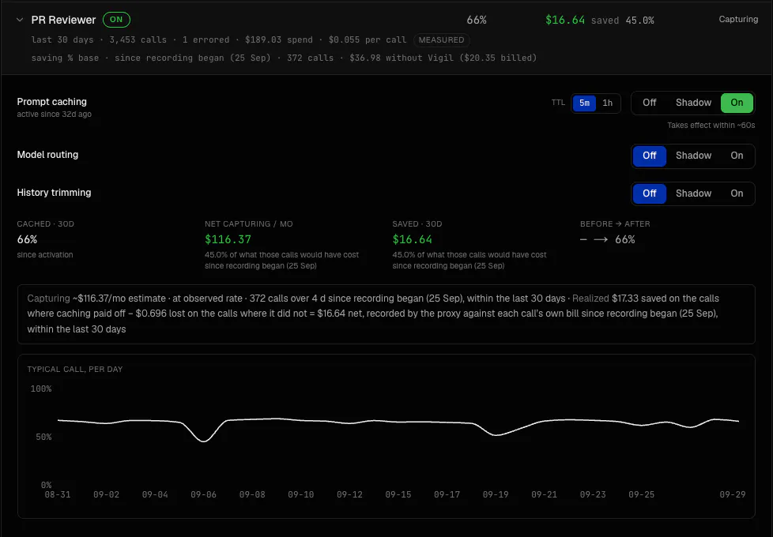
Task: Click 'Realized' in the capture summary
Action: coord(590,299)
